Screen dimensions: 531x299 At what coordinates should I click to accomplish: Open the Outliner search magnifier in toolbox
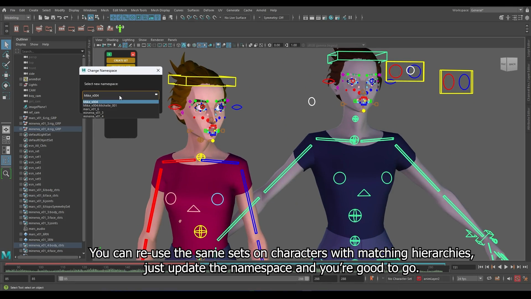click(6, 174)
